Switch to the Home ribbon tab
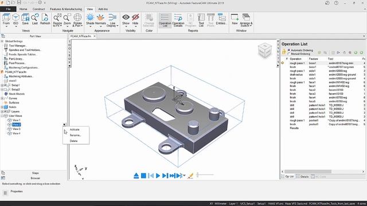The height and width of the screenshot is (206, 367). 23,9
